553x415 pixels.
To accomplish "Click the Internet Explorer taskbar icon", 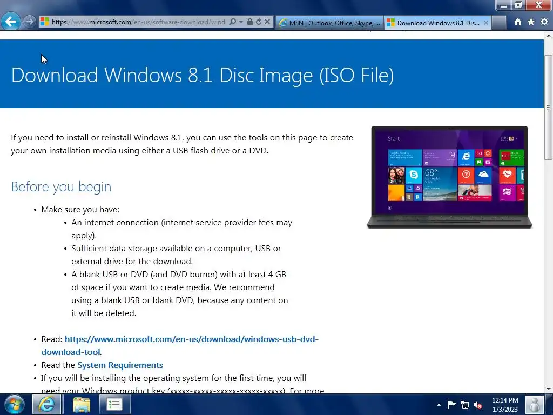I will tap(47, 404).
